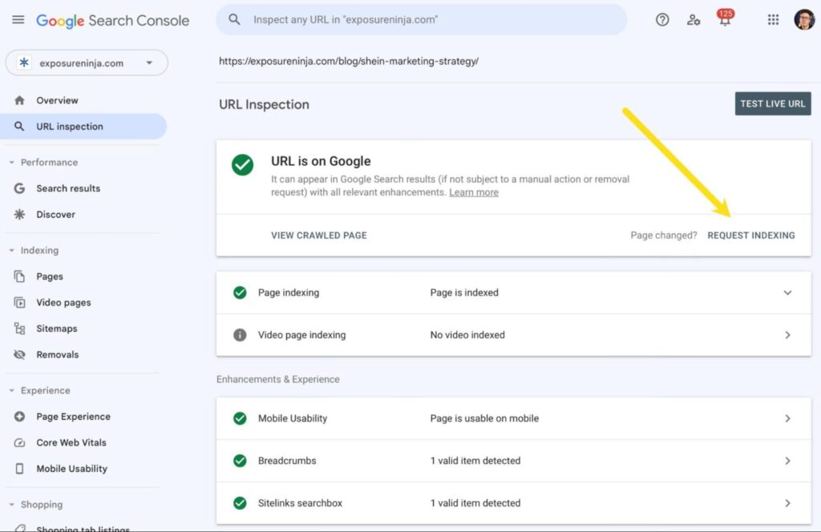Click the snowflake property icon for exposureninja.com

[x=24, y=62]
